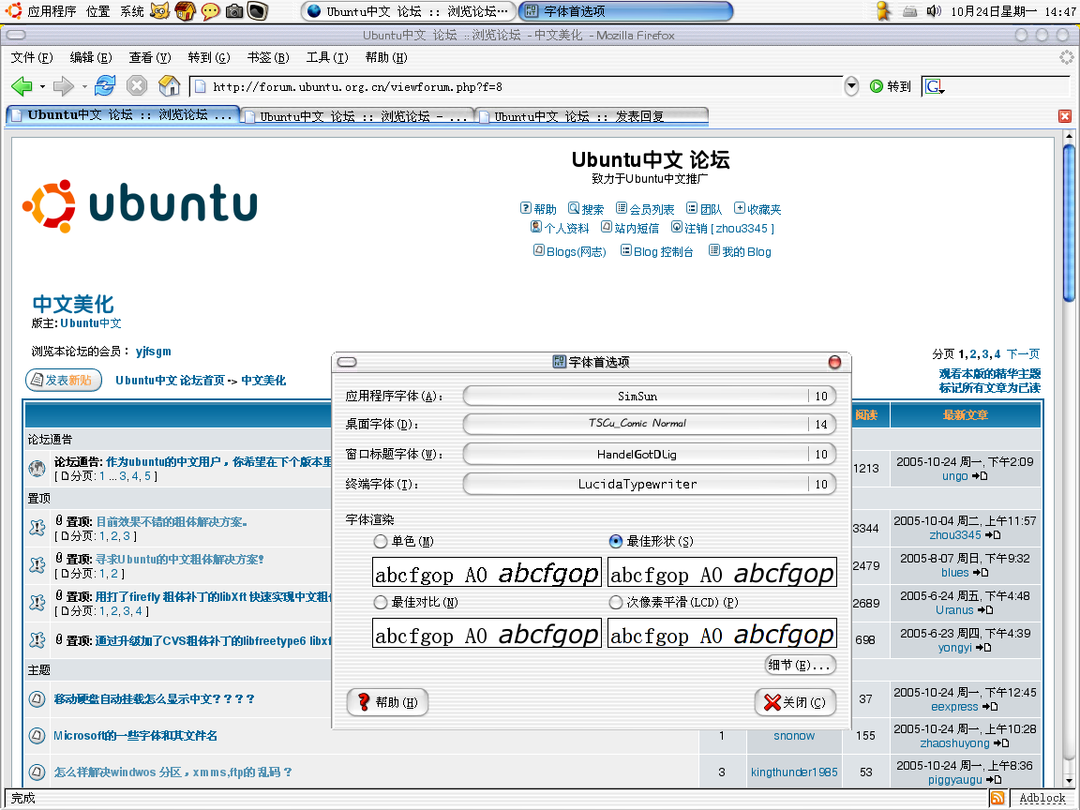Reload the page with refresh icon
The height and width of the screenshot is (810, 1080).
tap(105, 86)
